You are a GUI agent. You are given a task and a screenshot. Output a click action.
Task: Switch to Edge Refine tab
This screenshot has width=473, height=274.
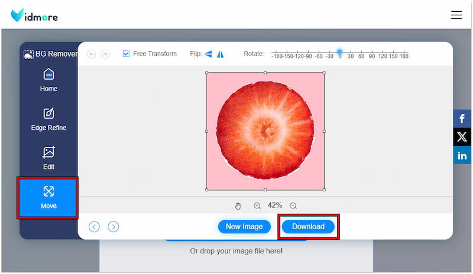click(48, 119)
